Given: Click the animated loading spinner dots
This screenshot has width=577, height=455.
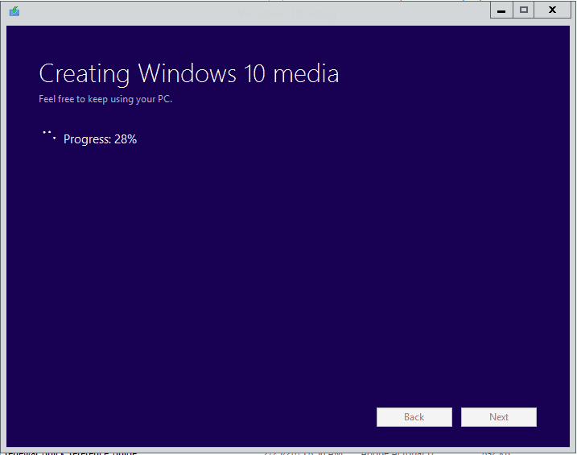Looking at the screenshot, I should [x=48, y=135].
